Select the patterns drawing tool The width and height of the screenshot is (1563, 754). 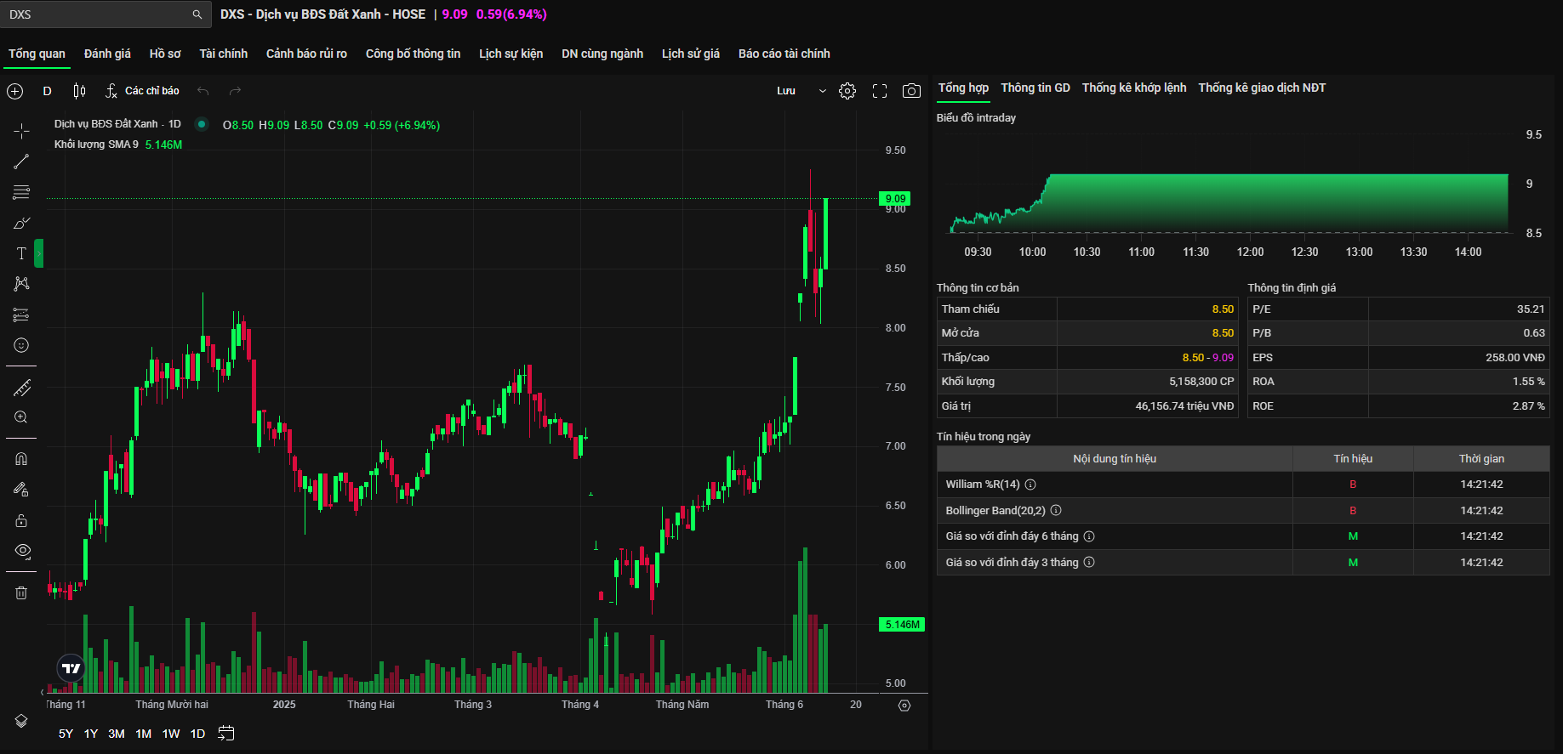22,284
